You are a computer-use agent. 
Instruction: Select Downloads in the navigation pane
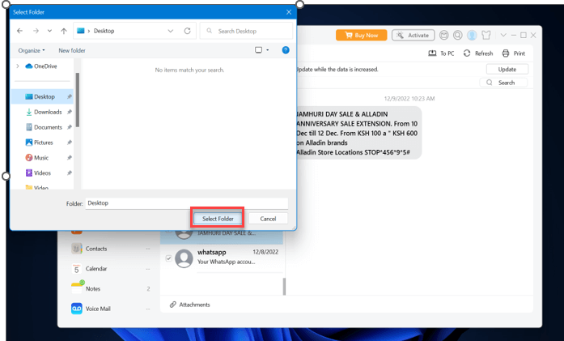(x=48, y=112)
